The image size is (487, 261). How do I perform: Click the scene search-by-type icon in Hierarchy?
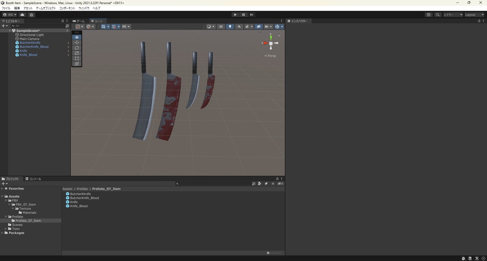click(67, 26)
